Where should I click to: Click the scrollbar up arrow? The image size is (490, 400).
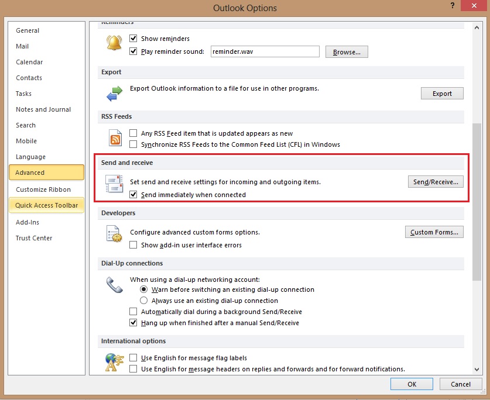pos(477,27)
